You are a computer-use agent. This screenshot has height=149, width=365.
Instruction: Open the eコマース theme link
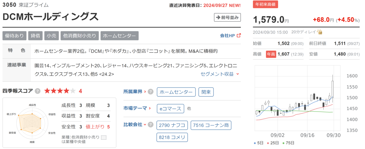click(171, 108)
